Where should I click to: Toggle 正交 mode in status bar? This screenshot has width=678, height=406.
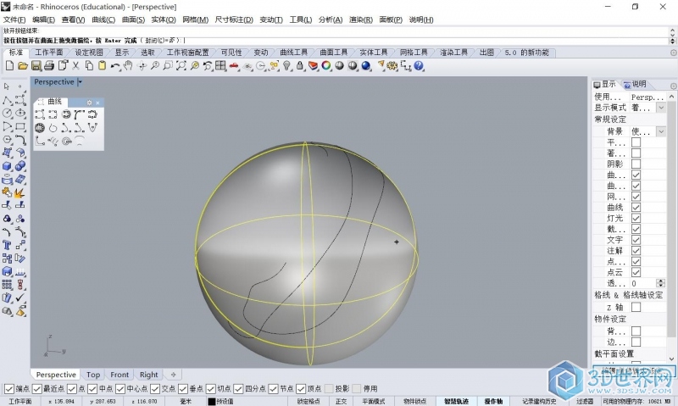[x=342, y=401]
